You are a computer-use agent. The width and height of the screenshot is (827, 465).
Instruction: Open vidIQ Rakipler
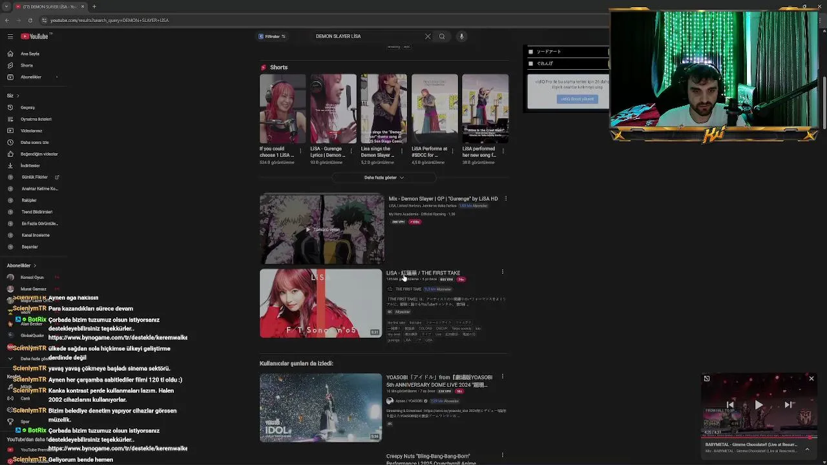click(29, 200)
